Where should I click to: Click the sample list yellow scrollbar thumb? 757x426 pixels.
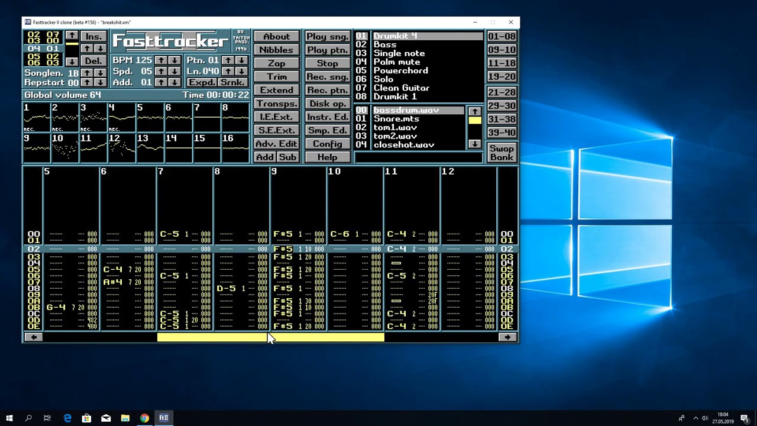click(x=475, y=120)
